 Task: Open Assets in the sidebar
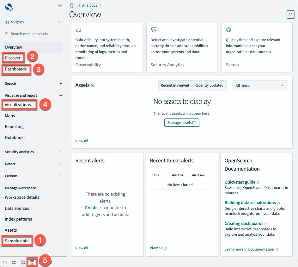click(x=11, y=230)
